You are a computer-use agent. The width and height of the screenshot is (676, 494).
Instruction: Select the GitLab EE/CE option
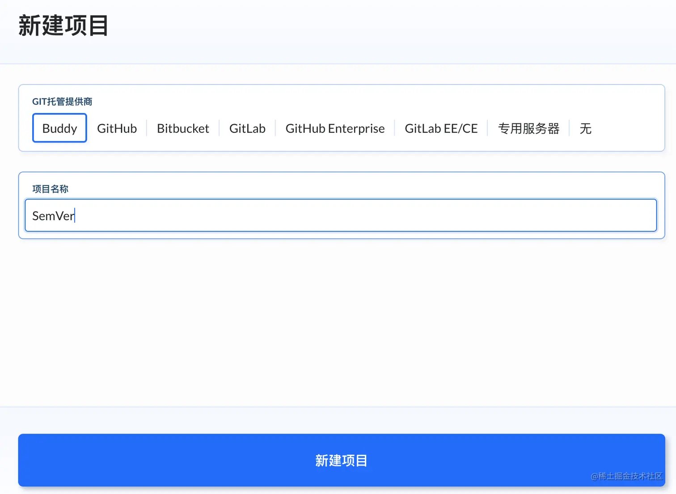coord(441,128)
